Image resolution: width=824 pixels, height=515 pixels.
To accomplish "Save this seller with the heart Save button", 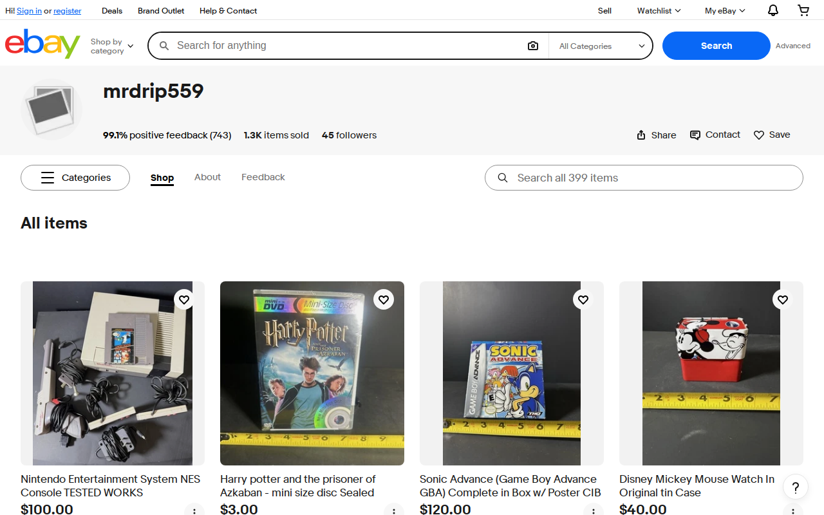I will point(772,135).
